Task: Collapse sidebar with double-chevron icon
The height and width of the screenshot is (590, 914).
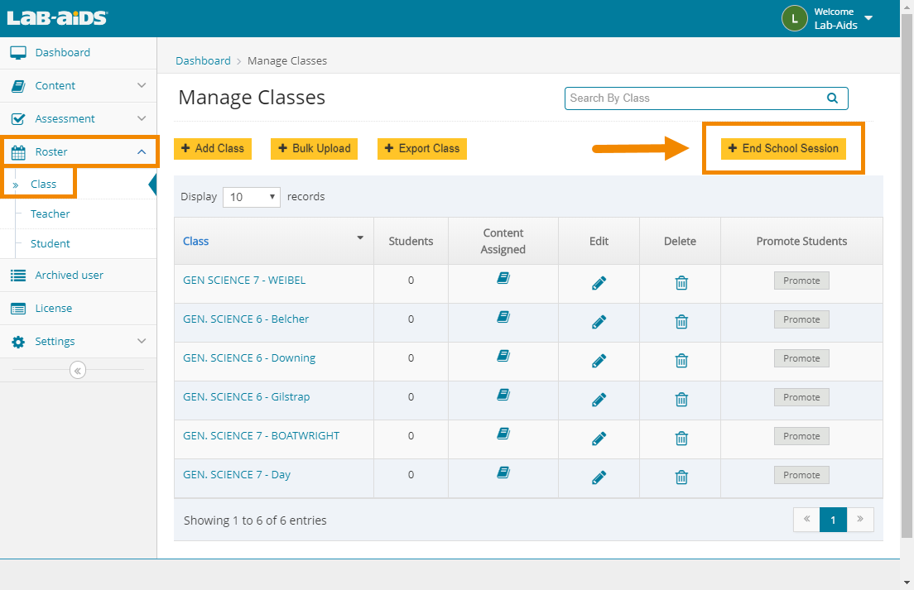Action: point(78,371)
